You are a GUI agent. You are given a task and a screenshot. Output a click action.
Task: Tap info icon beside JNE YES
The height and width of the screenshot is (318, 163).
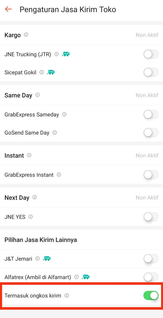30,217
